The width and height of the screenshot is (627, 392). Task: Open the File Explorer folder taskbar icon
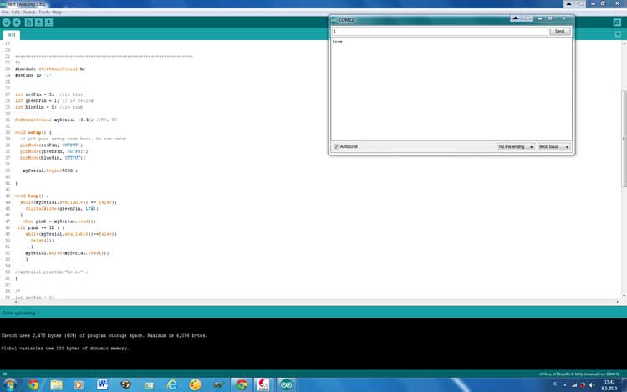pyautogui.click(x=56, y=384)
